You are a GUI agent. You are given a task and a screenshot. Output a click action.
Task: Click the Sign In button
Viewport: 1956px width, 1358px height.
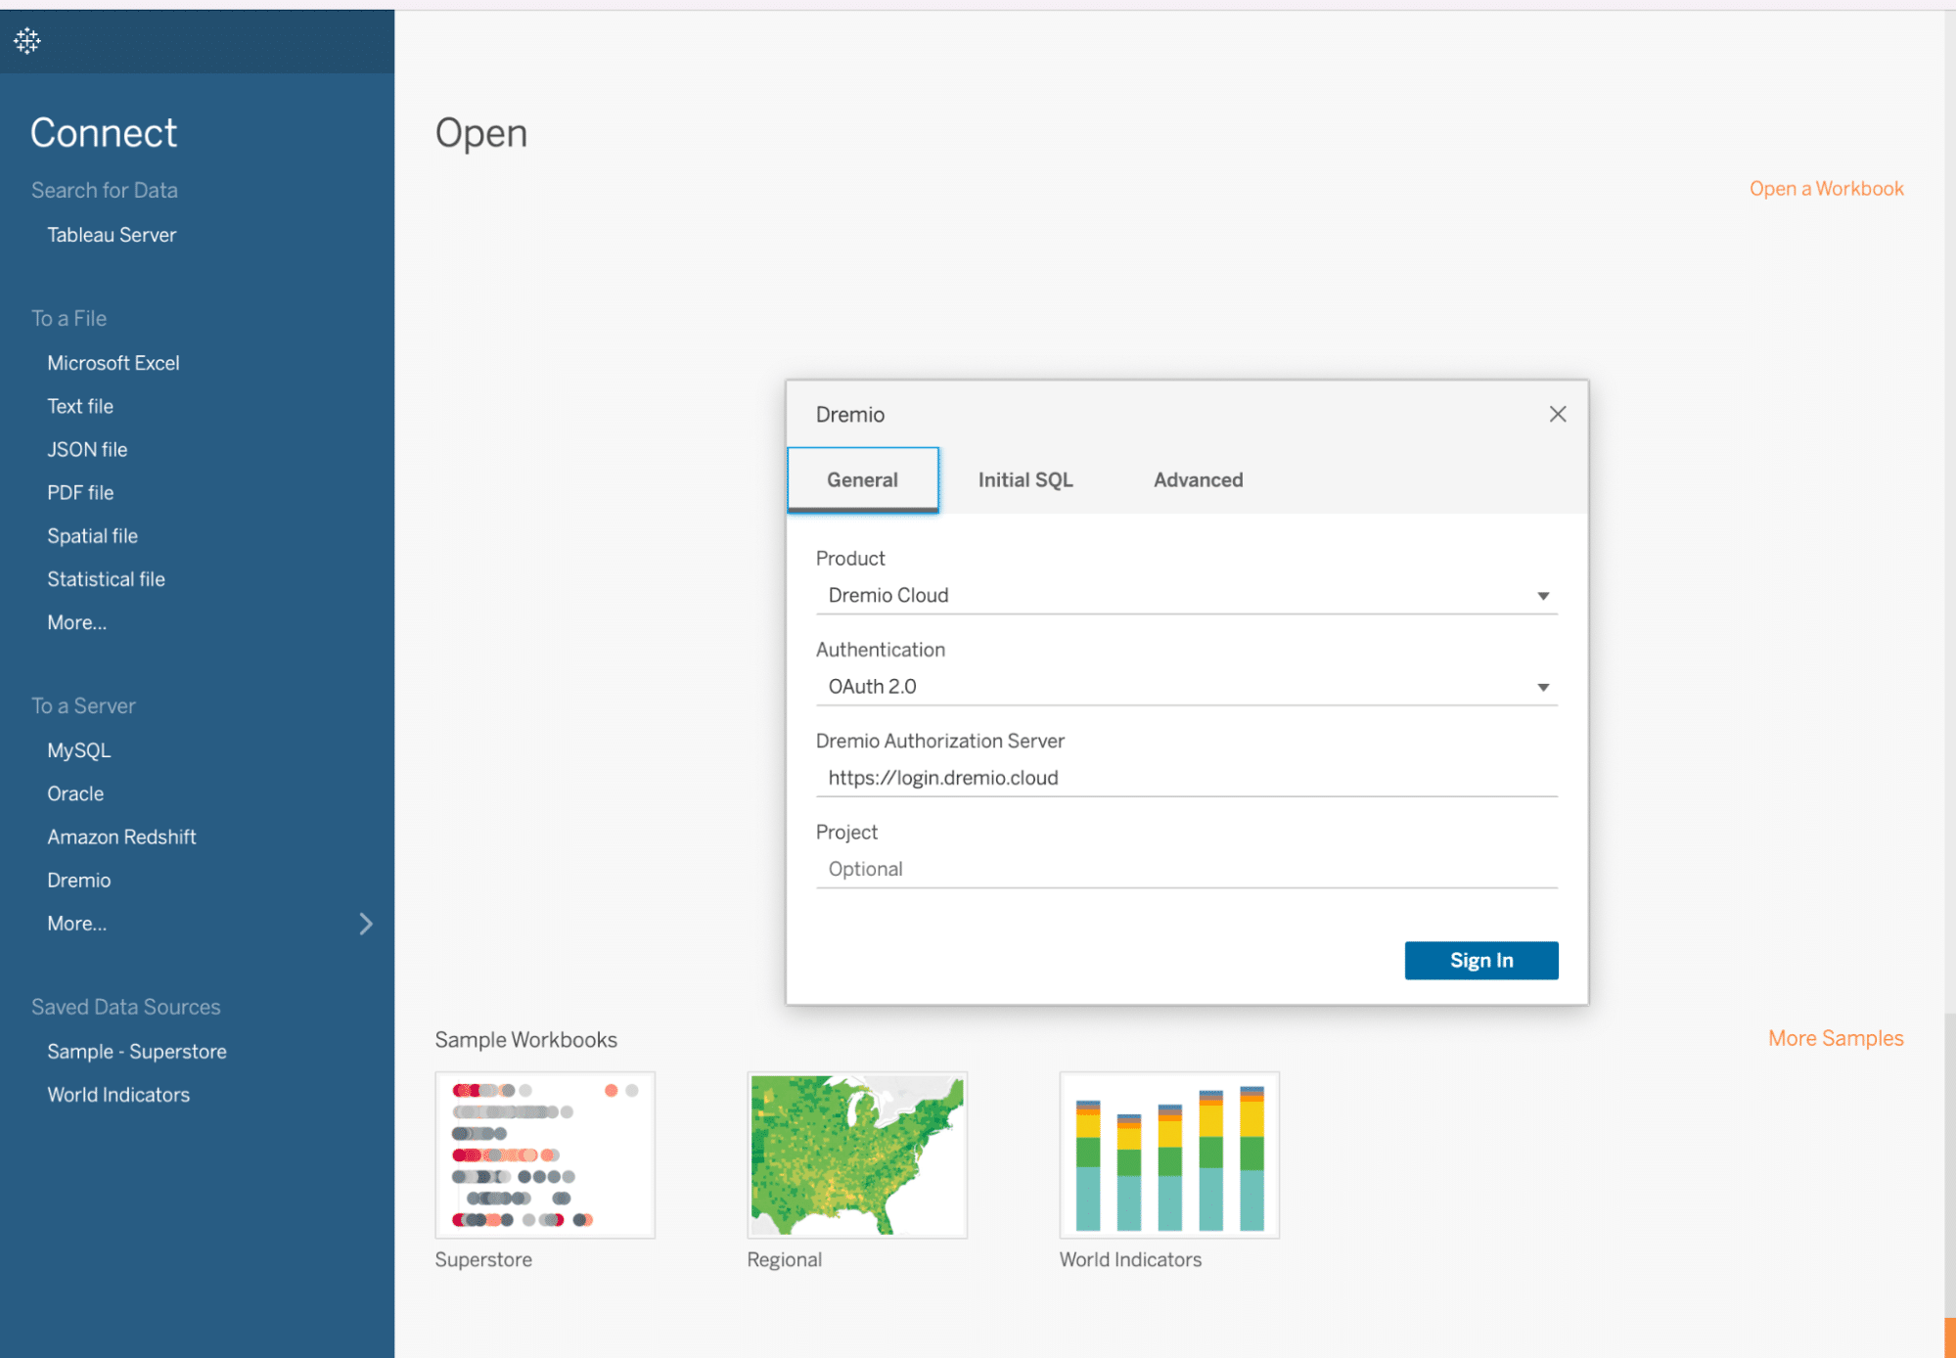[x=1480, y=960]
